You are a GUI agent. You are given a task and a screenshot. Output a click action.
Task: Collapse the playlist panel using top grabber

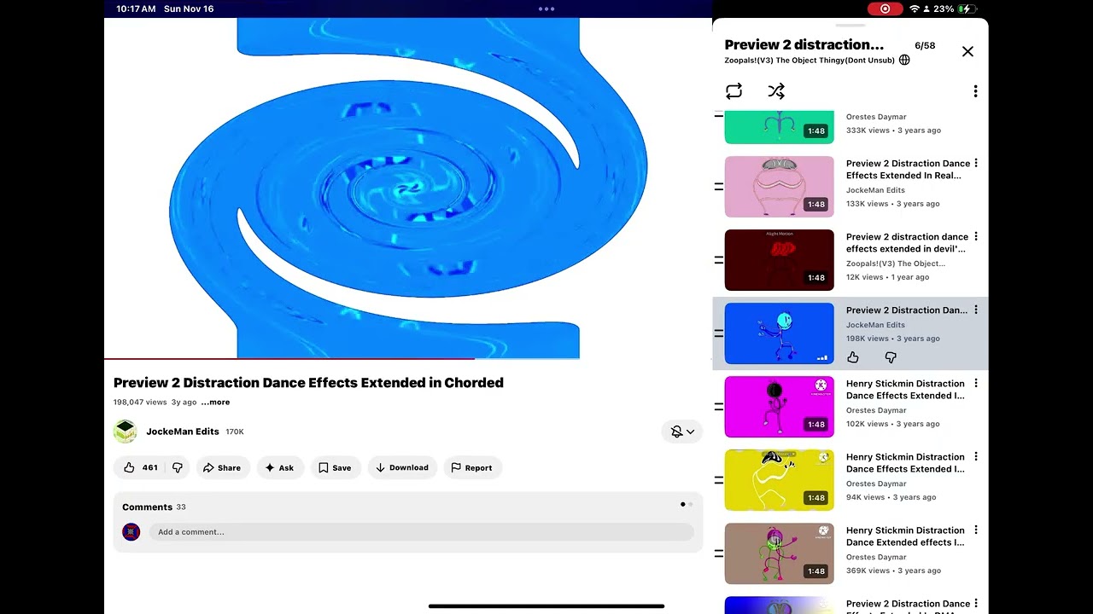pos(850,25)
